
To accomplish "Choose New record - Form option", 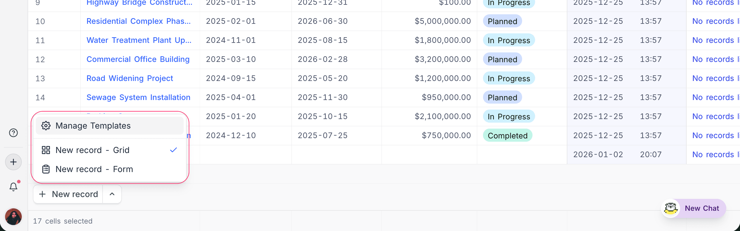I will coord(94,169).
